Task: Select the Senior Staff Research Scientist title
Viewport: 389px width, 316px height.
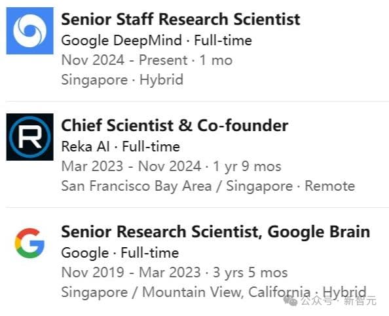Action: pyautogui.click(x=181, y=20)
